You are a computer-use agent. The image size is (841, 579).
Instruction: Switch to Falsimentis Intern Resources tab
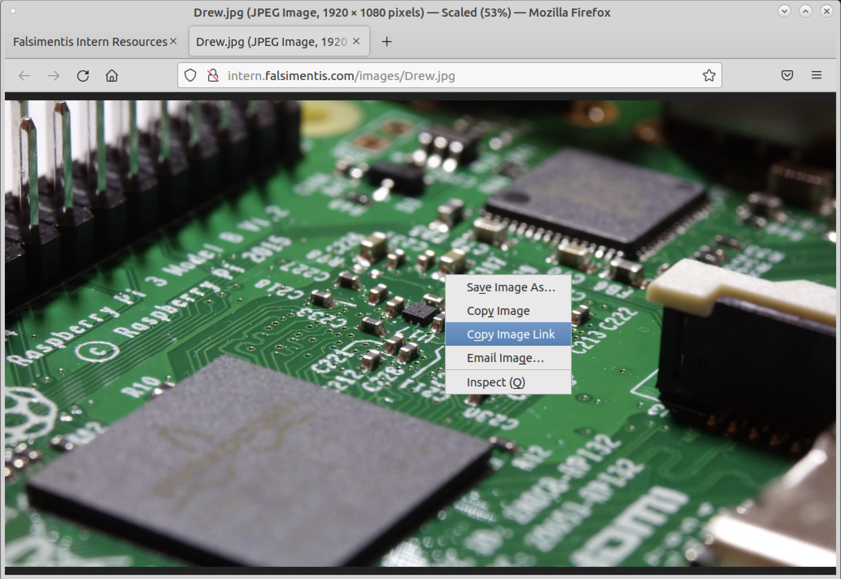(90, 41)
